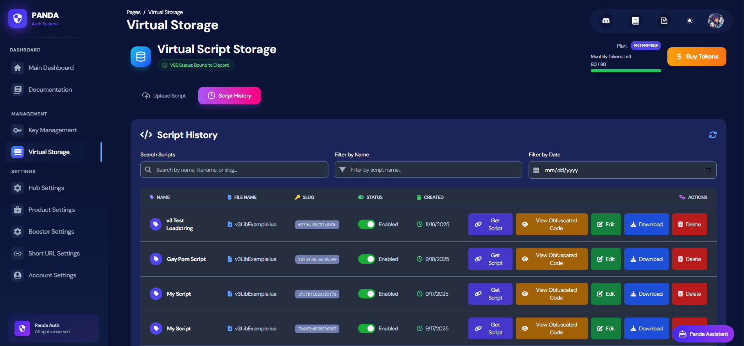
Task: Click v3LibExample.lua in first row
Action: point(255,224)
